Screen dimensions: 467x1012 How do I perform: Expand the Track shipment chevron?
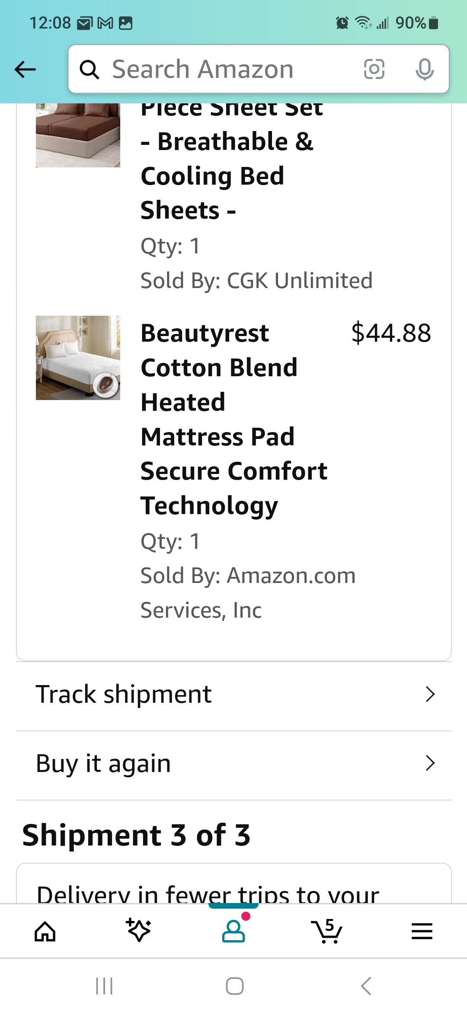click(x=430, y=694)
